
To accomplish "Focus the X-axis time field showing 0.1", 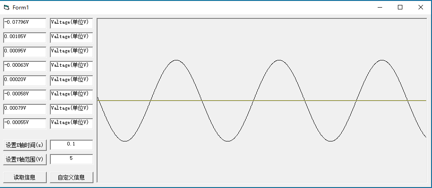I will pyautogui.click(x=71, y=145).
